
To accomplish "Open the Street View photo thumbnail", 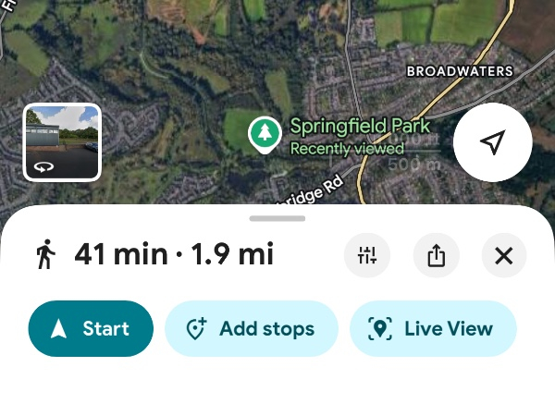I will pyautogui.click(x=62, y=141).
